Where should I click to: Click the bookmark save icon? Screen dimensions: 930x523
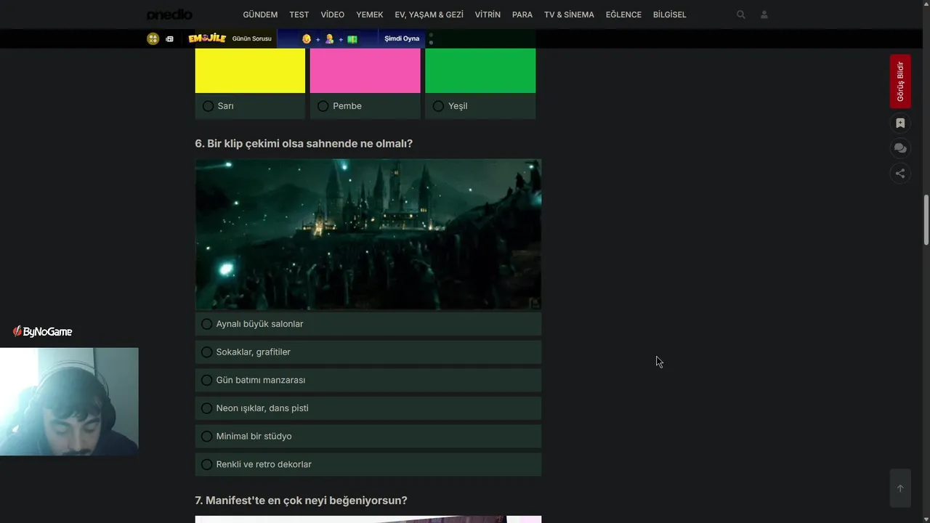tap(900, 123)
